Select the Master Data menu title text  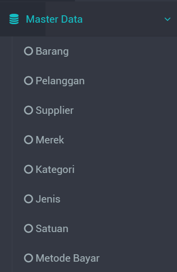click(x=54, y=19)
